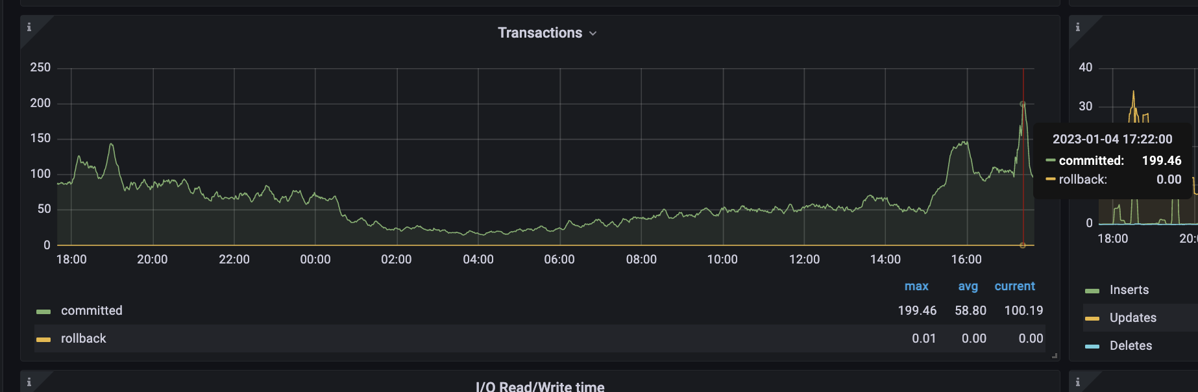Open the bottom-right panel info icon

[x=1078, y=382]
